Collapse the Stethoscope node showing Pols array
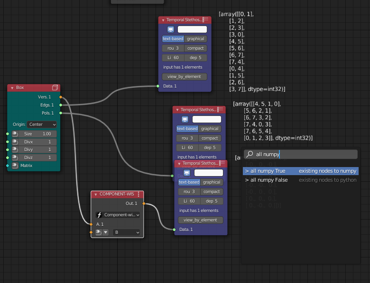The width and height of the screenshot is (370, 283). pos(177,110)
